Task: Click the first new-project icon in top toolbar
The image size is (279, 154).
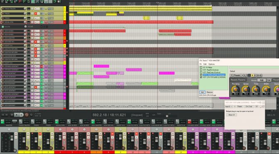Action: tap(2, 1)
